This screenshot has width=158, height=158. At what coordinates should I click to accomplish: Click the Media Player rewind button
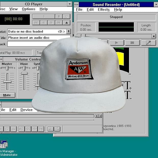point(28,129)
